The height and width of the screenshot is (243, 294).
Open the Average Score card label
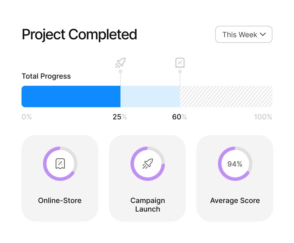[235, 200]
